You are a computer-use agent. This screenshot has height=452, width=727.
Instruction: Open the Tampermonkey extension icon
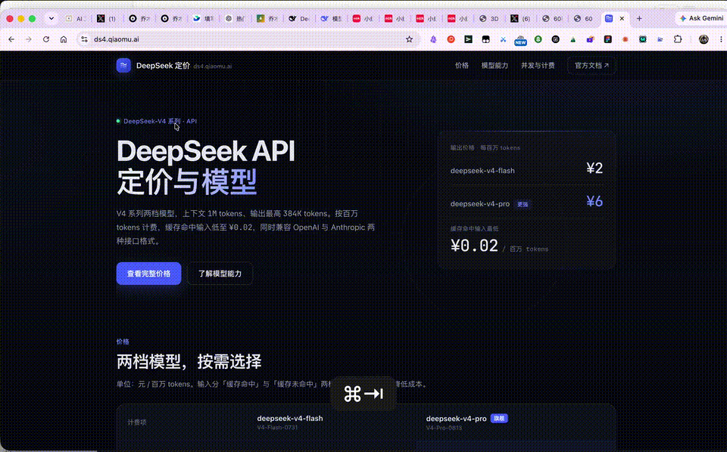click(485, 39)
